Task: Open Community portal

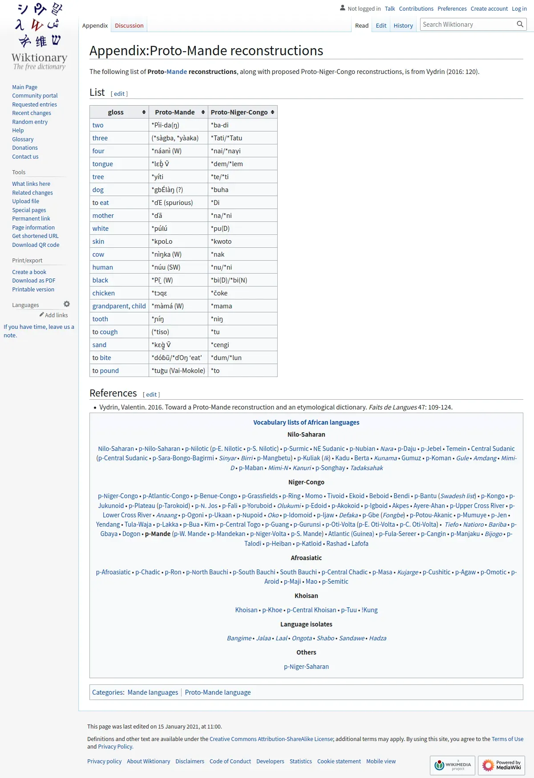Action: pos(35,95)
